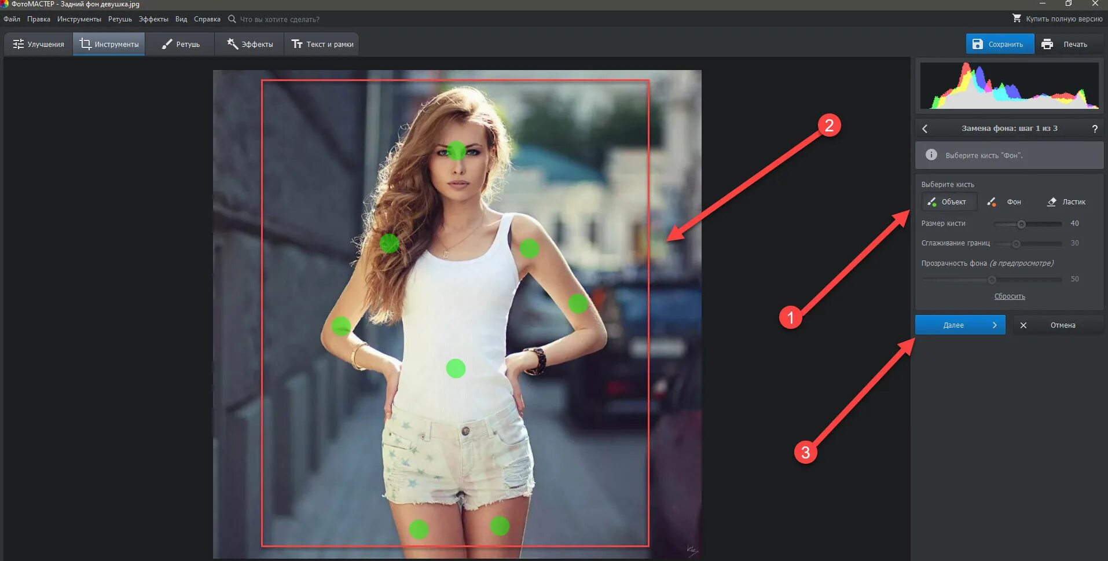Open help with the question mark icon
1108x561 pixels.
coord(1094,129)
